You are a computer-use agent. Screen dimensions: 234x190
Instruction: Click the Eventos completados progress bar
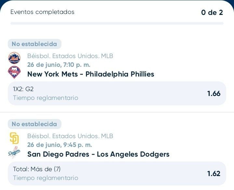[x=117, y=23]
